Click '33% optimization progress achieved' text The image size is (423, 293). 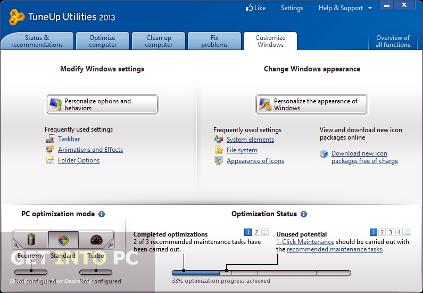221,281
